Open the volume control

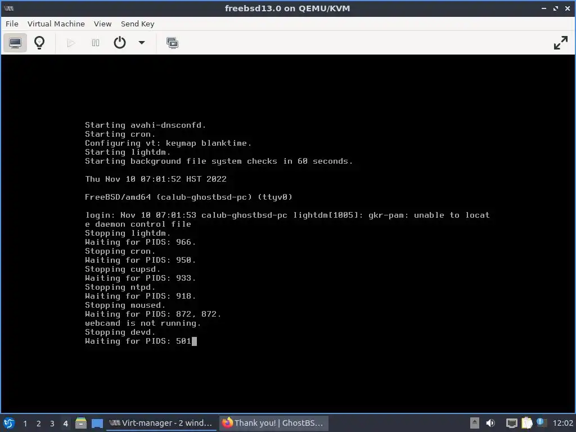point(490,423)
